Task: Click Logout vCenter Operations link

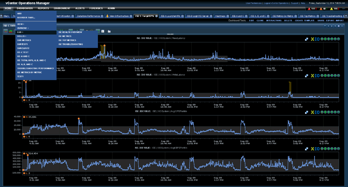Action: 276,3
